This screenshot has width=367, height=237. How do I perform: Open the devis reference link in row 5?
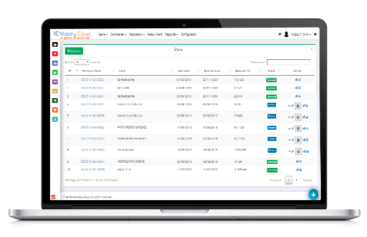pos(93,116)
